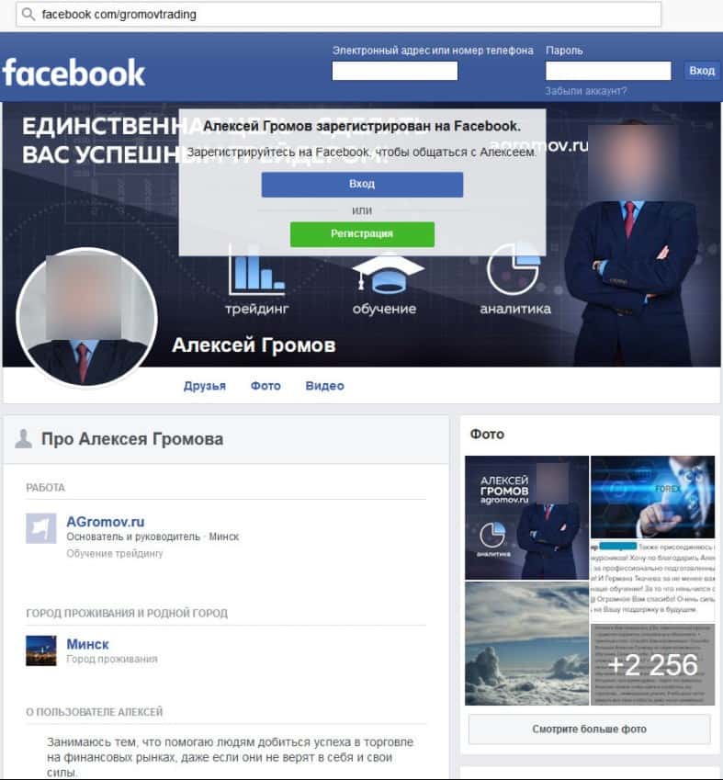Click the Minsk city thumbnail icon
723x780 pixels.
40,650
